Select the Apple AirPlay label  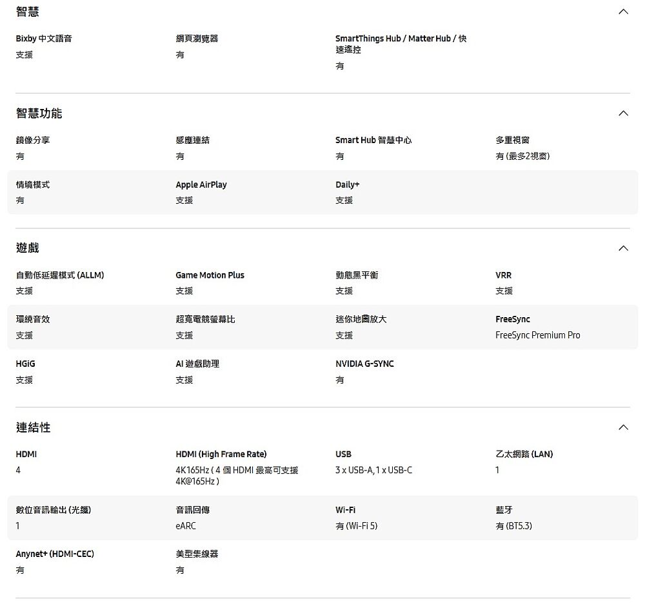[201, 184]
